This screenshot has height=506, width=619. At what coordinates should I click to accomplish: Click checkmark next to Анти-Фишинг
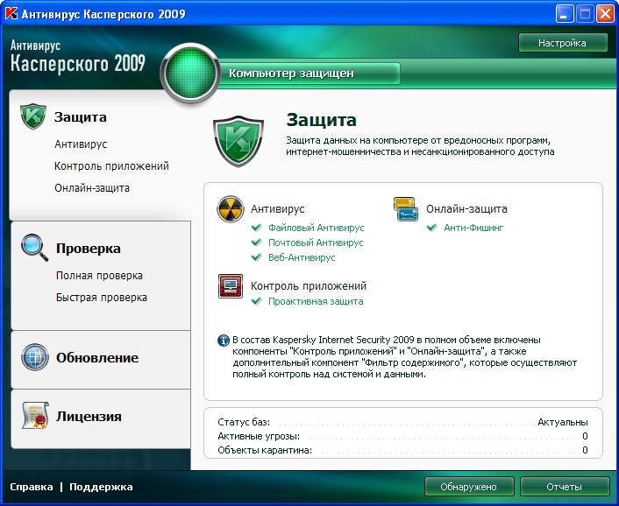coord(432,228)
